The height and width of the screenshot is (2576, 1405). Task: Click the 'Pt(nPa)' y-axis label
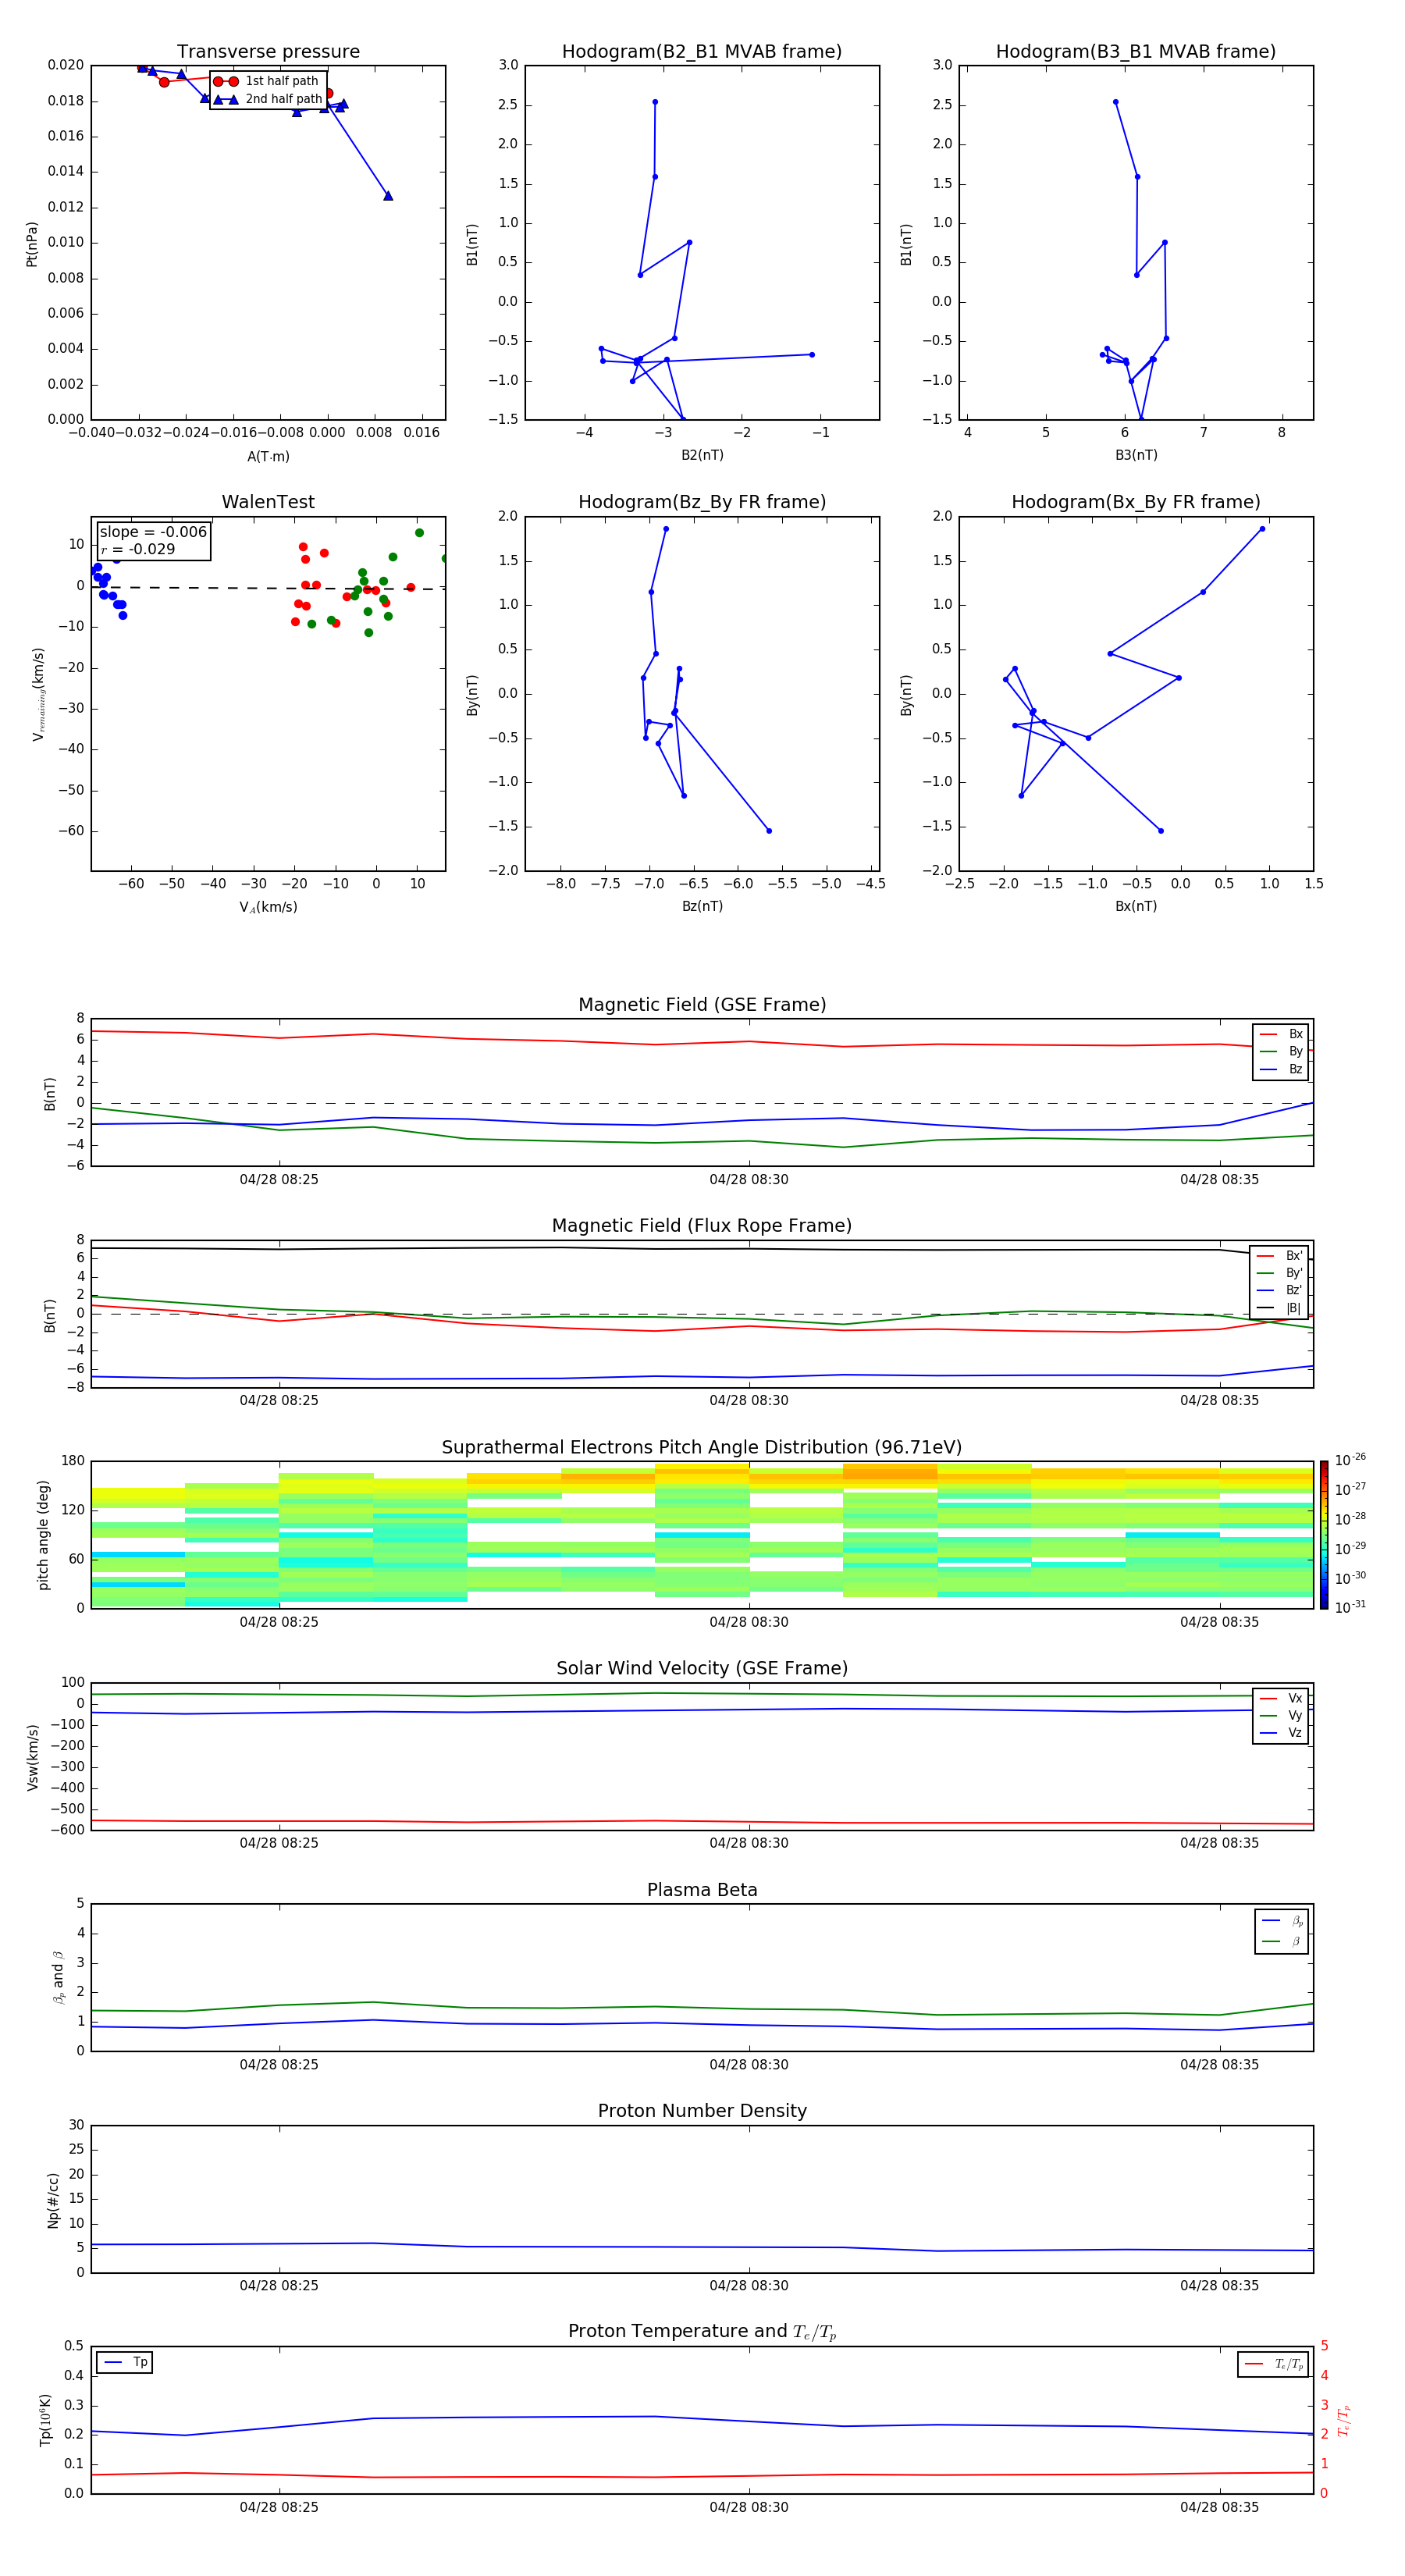click(32, 244)
